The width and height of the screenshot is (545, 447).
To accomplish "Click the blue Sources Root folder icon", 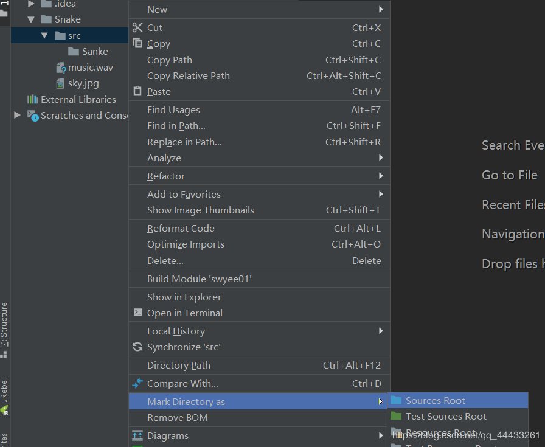I will coord(396,400).
